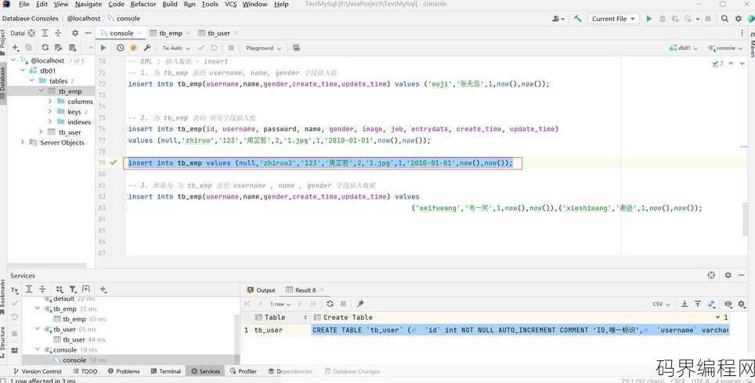
Task: Select the tb_user cell in result row
Action: pos(282,330)
